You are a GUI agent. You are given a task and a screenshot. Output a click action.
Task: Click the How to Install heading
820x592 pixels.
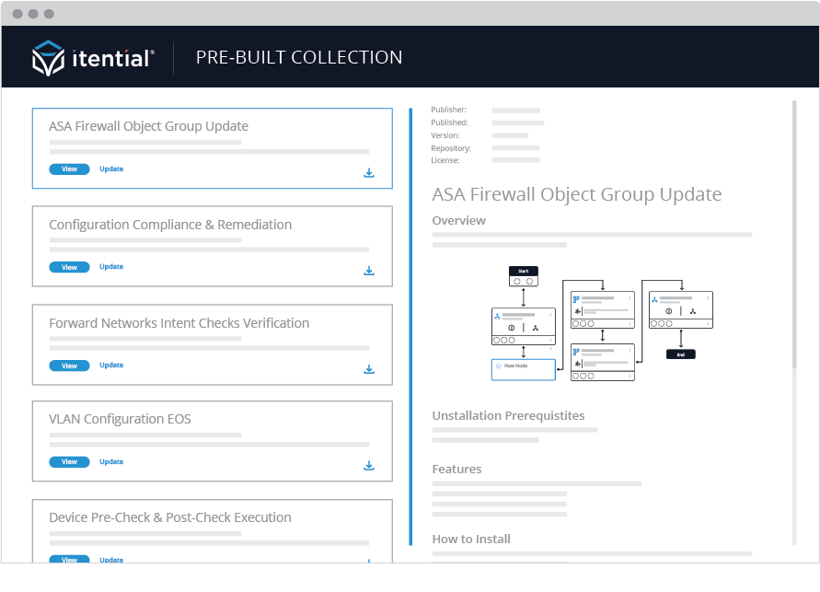[471, 540]
